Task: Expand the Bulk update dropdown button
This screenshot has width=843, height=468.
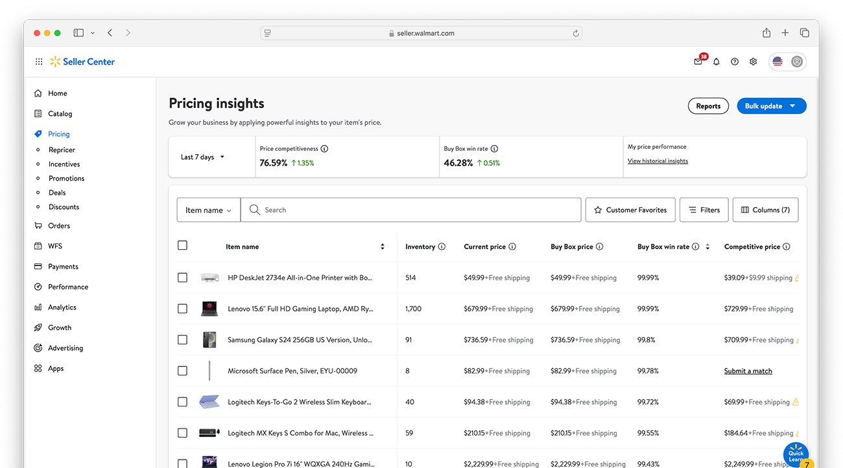Action: pyautogui.click(x=771, y=106)
